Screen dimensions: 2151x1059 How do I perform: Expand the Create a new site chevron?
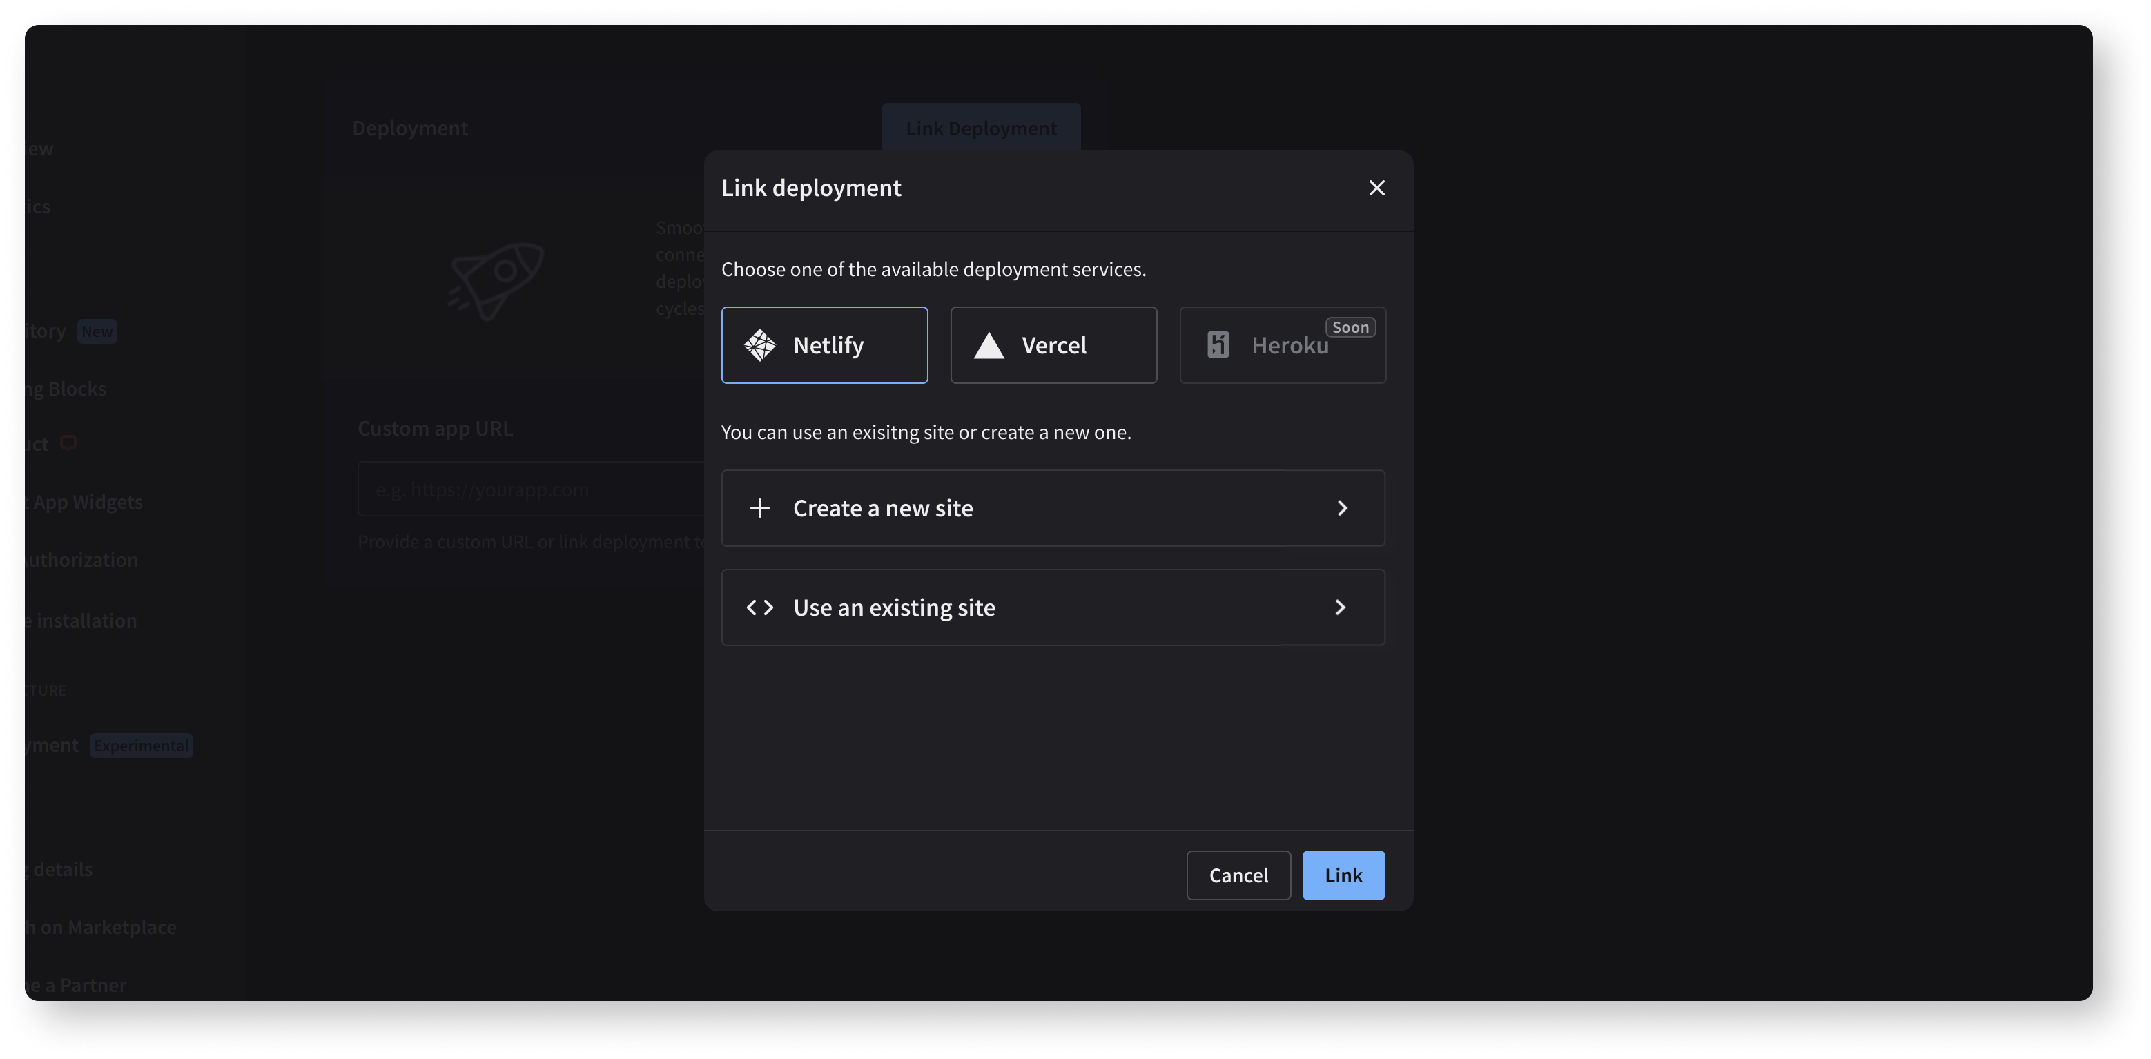[1342, 508]
